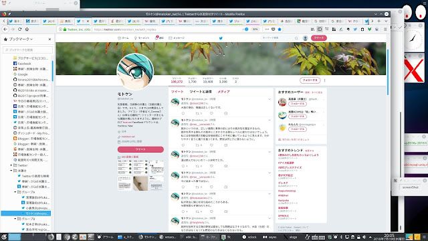
Task: Like the first tweet with heart icon
Action: pyautogui.click(x=211, y=113)
